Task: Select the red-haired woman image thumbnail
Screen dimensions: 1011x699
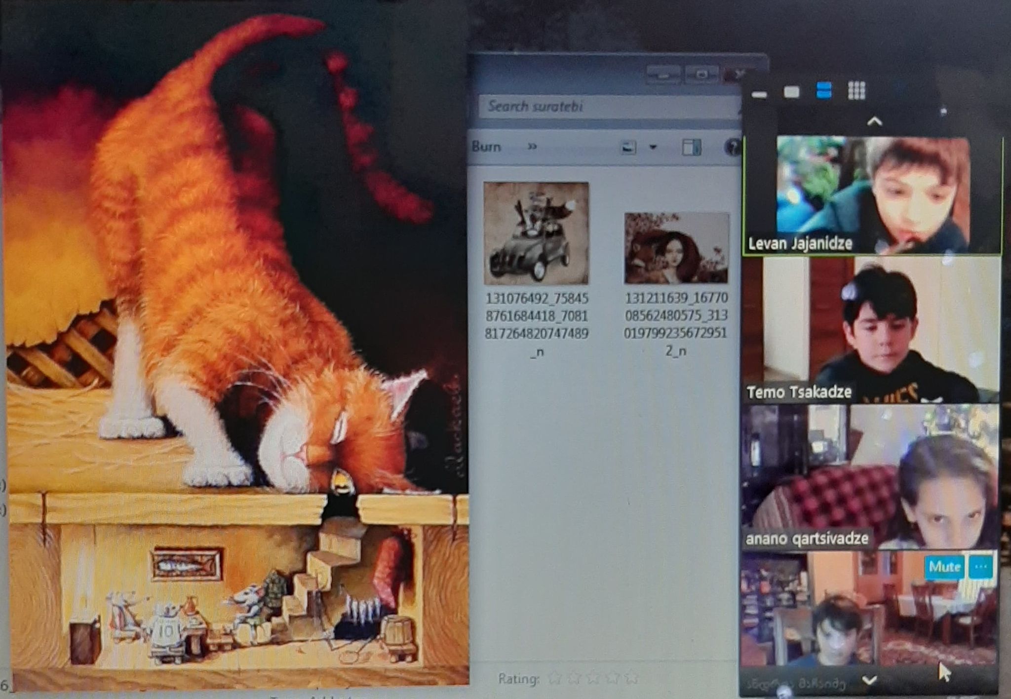Action: tap(676, 248)
